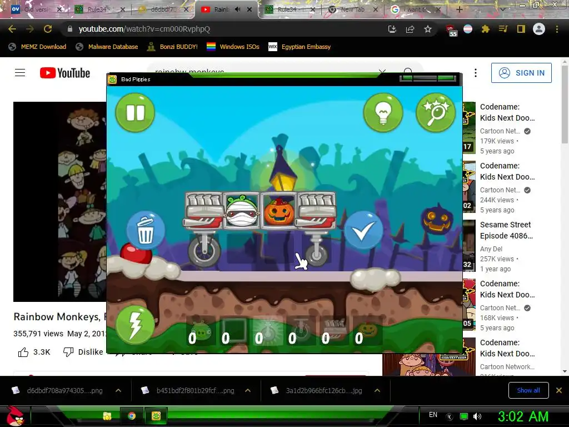
Task: Open the tab search chevron
Action: [x=503, y=9]
